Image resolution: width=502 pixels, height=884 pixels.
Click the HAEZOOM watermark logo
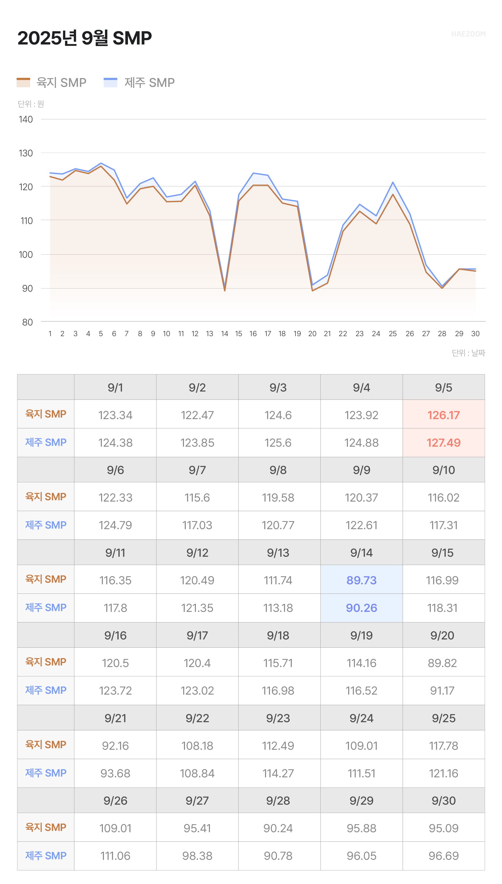(x=468, y=34)
